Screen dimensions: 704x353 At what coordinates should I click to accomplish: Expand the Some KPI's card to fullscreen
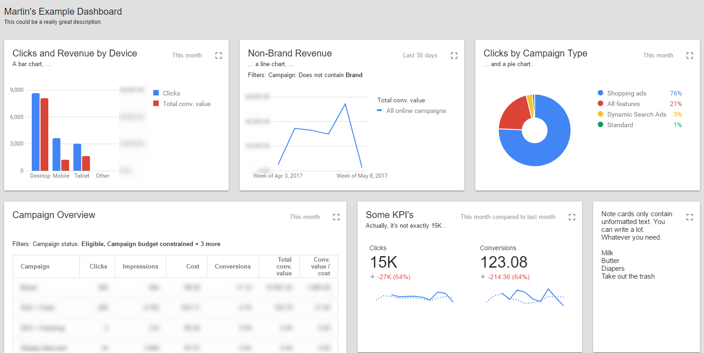572,217
